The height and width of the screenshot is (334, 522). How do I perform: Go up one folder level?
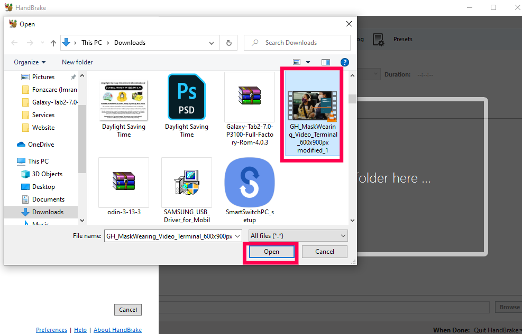point(53,43)
